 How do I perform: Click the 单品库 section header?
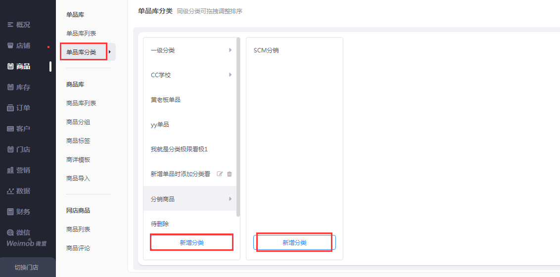tap(75, 15)
